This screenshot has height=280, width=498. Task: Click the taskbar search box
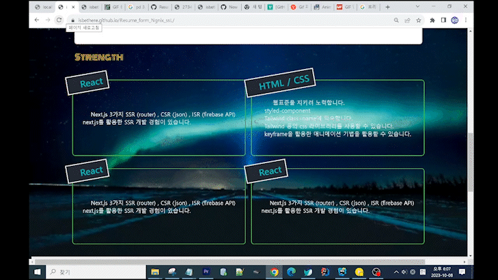point(96,272)
